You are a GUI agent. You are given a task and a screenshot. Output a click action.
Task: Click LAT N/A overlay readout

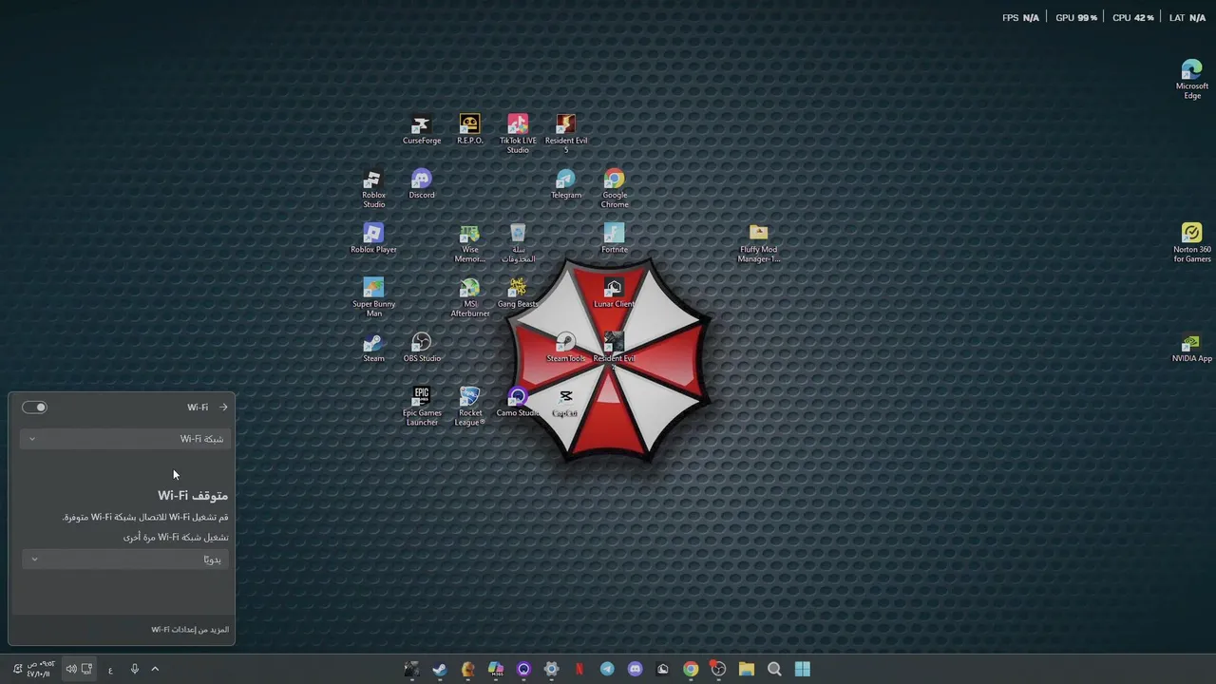click(x=1187, y=18)
